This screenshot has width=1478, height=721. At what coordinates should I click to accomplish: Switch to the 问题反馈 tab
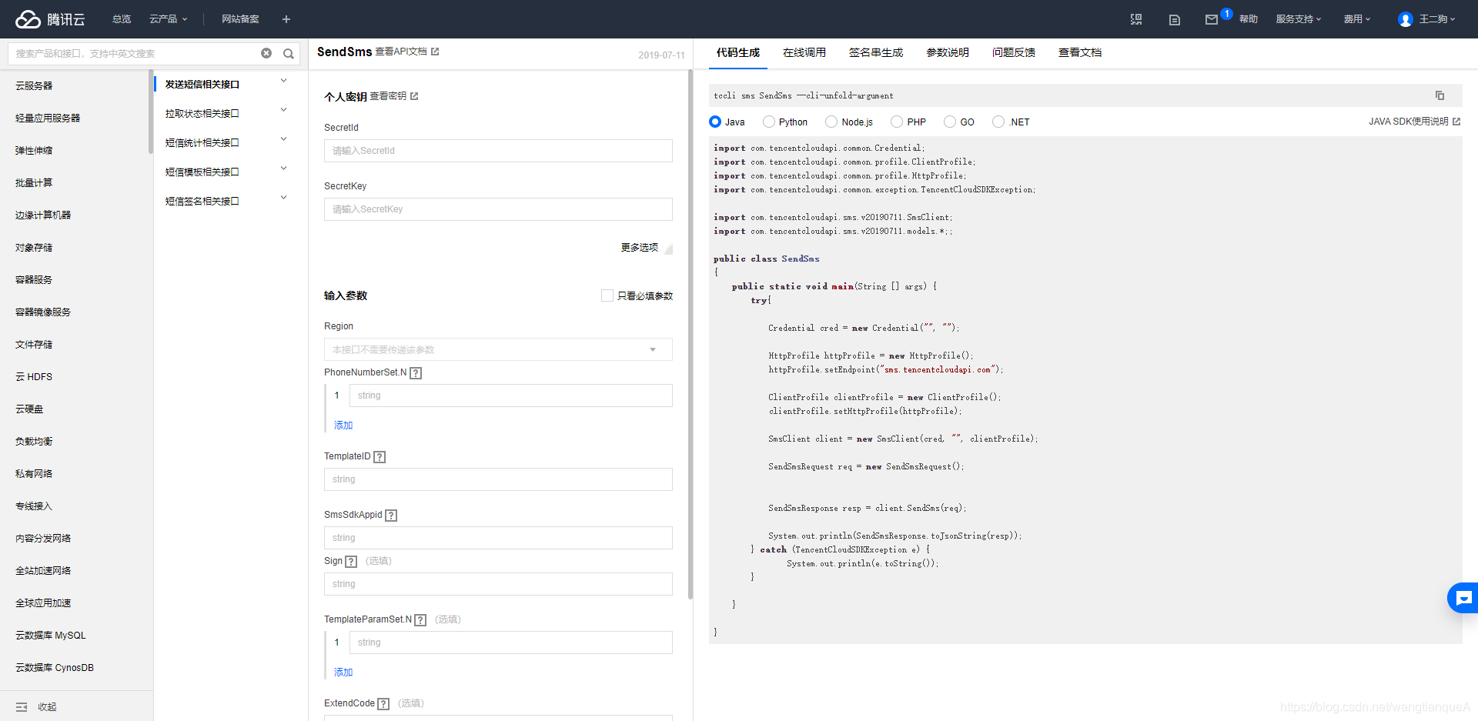coord(1014,52)
